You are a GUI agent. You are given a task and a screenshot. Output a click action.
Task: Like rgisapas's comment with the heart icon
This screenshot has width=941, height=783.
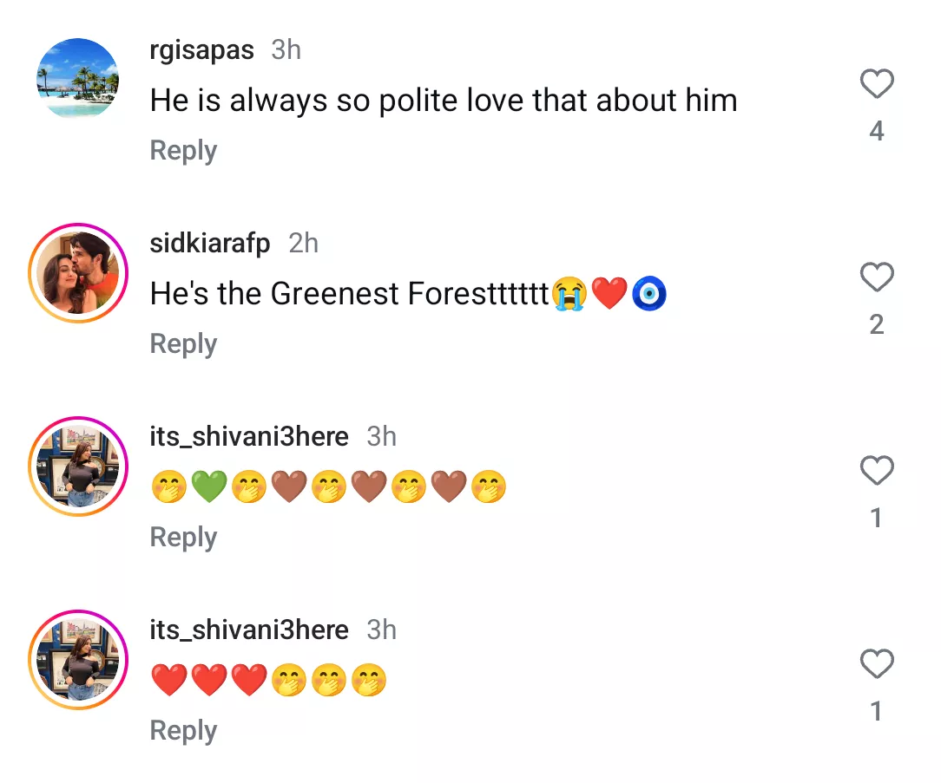[877, 85]
